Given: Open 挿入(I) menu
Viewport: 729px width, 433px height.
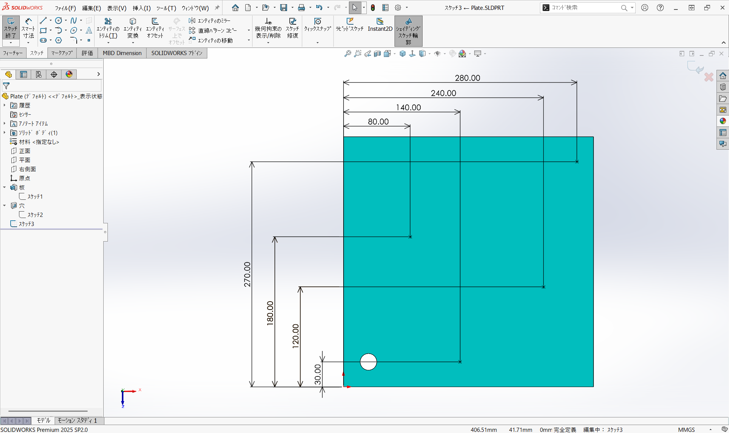Looking at the screenshot, I should pyautogui.click(x=142, y=8).
